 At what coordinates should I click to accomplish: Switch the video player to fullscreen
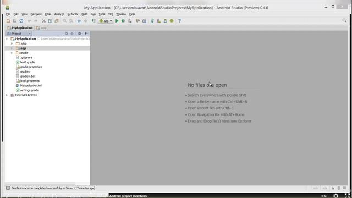pyautogui.click(x=347, y=196)
